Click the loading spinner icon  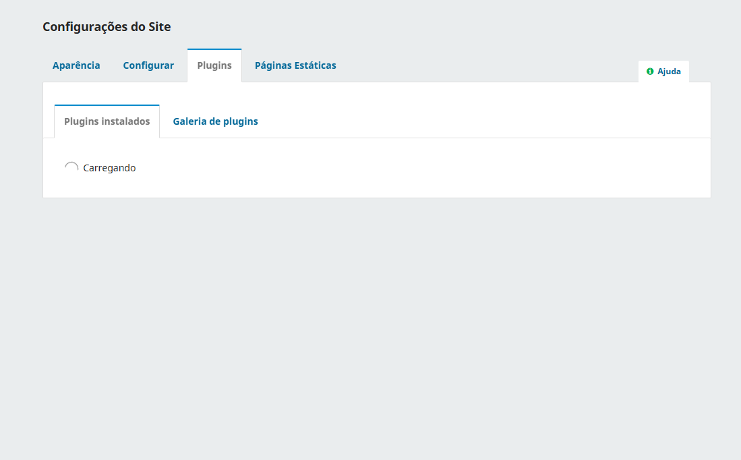71,168
